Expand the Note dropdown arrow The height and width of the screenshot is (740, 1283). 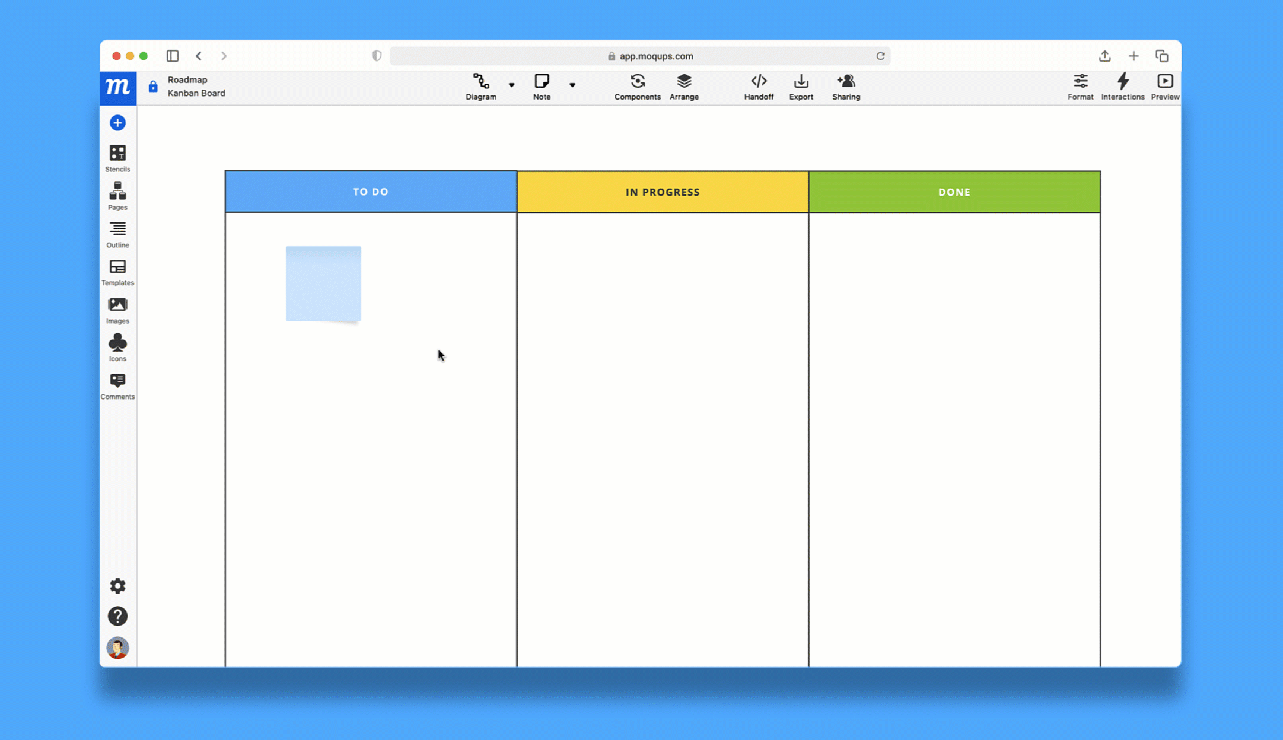click(x=572, y=86)
